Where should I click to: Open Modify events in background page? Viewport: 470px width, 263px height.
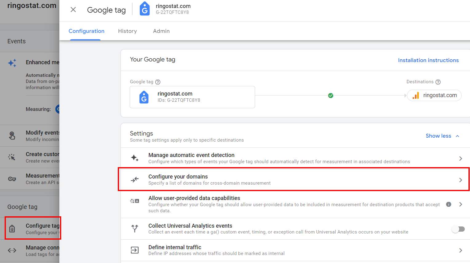tap(30, 135)
